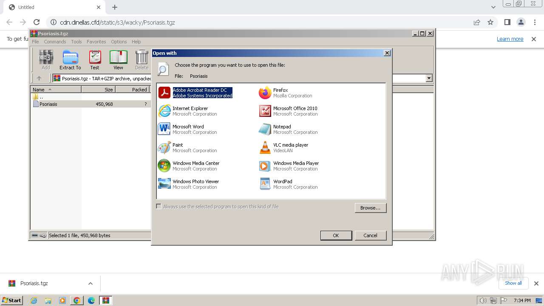Sort file list by Name column

56,89
